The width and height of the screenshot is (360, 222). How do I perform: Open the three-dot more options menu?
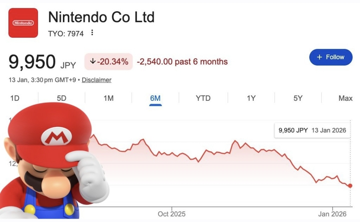click(x=92, y=33)
